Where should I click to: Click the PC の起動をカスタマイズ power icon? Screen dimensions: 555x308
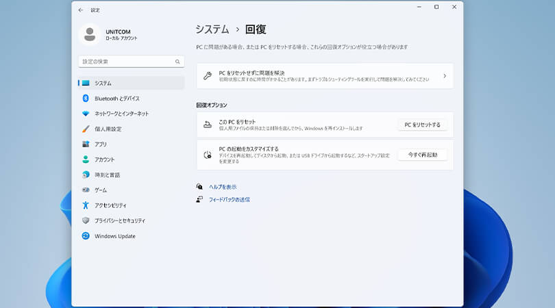(x=208, y=155)
